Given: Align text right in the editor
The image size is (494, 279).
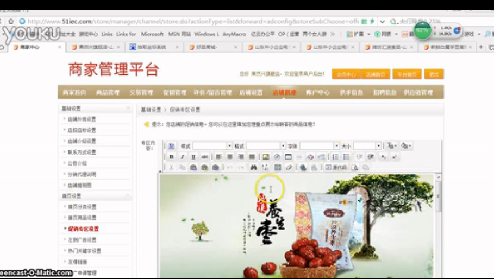Looking at the screenshot, I should (x=241, y=157).
